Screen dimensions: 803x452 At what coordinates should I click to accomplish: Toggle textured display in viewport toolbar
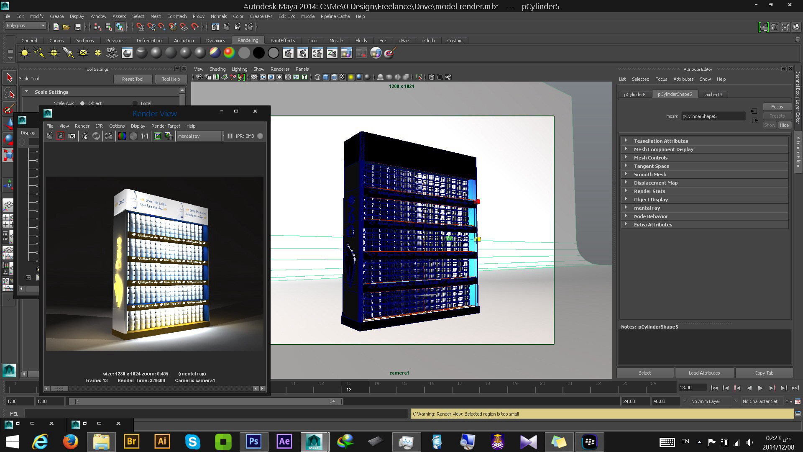tap(342, 77)
